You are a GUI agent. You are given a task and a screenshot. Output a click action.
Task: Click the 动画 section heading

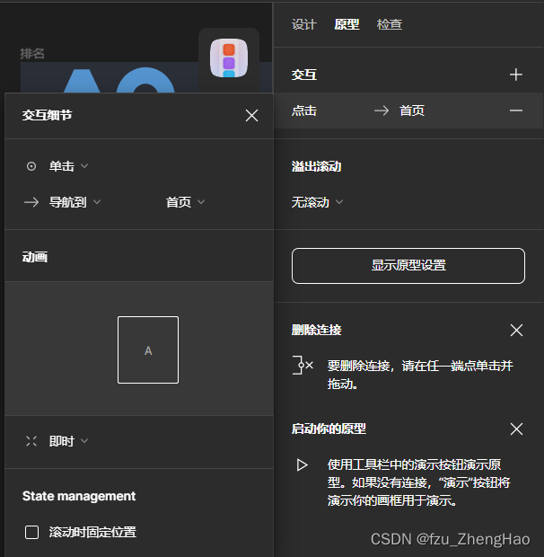(x=35, y=257)
